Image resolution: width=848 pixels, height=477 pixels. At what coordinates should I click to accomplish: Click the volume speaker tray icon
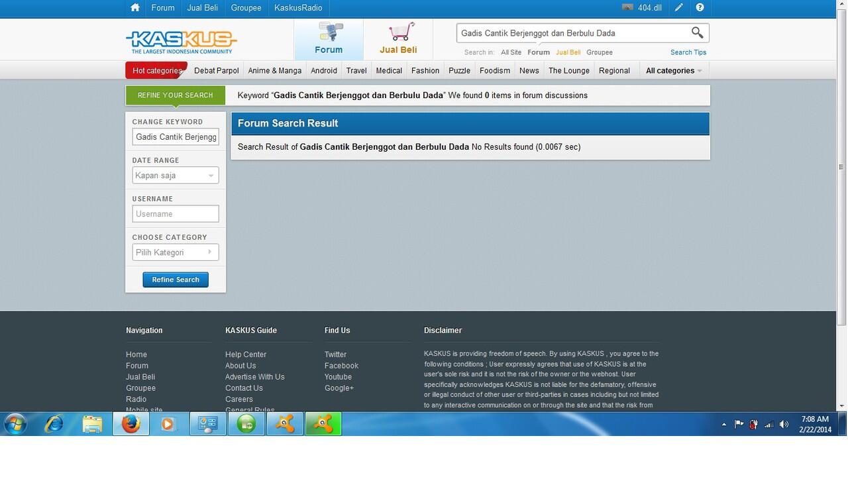point(784,424)
